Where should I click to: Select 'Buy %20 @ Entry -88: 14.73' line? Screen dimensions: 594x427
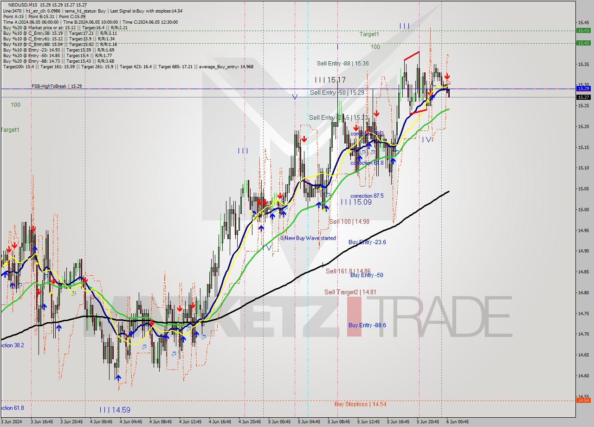click(x=58, y=61)
